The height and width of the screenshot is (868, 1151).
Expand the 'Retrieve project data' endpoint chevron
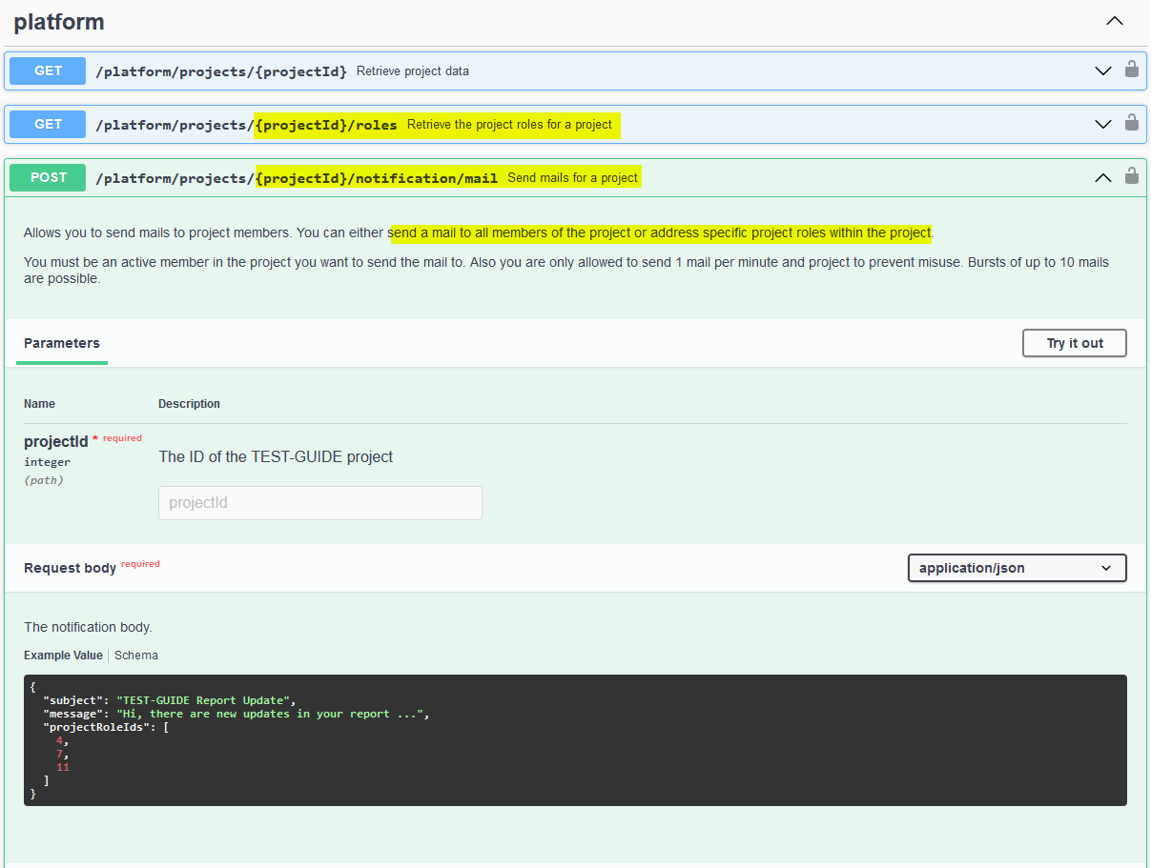tap(1103, 71)
